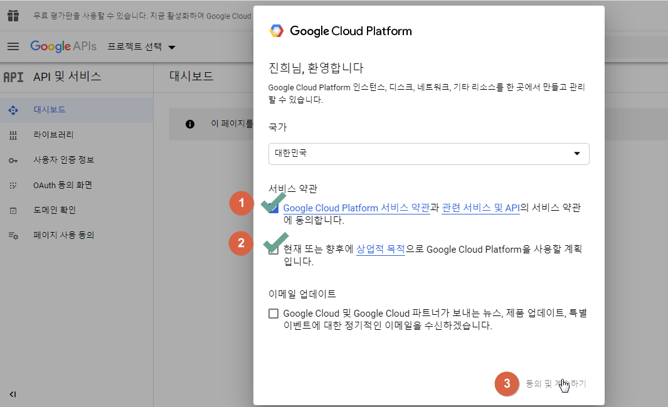Click the OAuth 동의 화면 icon
Screen dimensions: 668x407
coord(13,186)
